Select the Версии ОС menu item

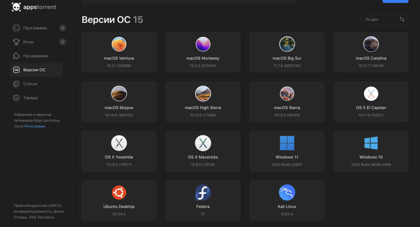[x=36, y=70]
